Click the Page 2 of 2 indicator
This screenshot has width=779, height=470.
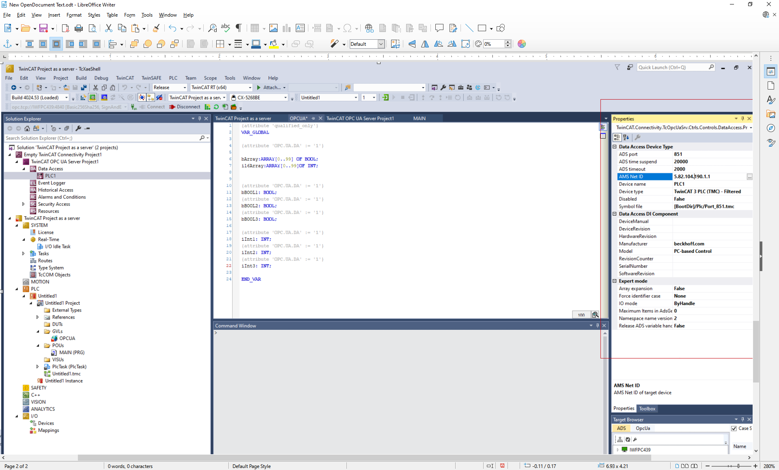(16, 466)
